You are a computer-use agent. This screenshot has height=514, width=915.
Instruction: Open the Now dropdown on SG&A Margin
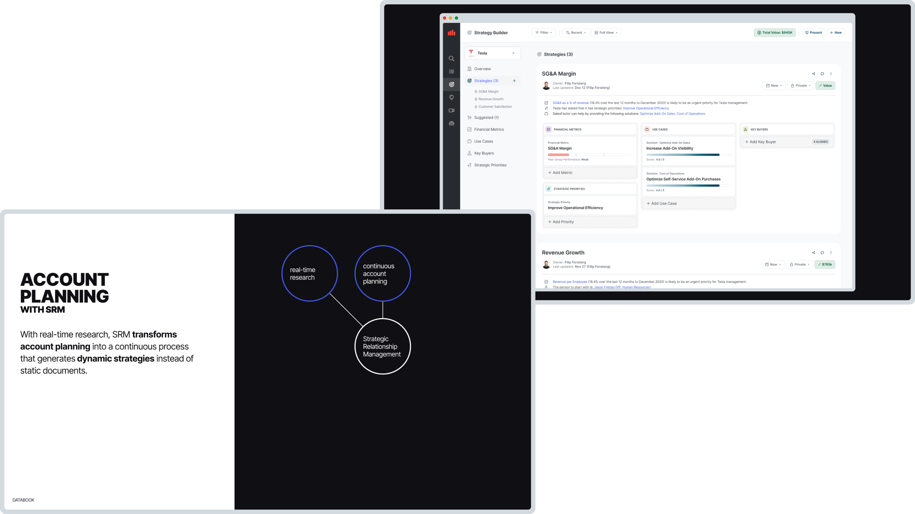pos(774,85)
